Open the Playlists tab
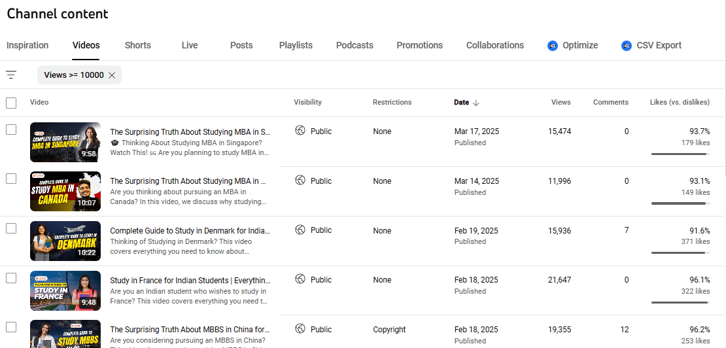Screen dimensions: 726x348 [296, 45]
